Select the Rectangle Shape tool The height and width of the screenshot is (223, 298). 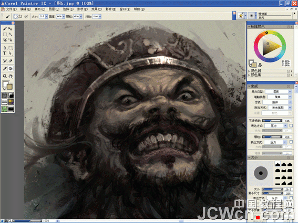tap(11, 47)
